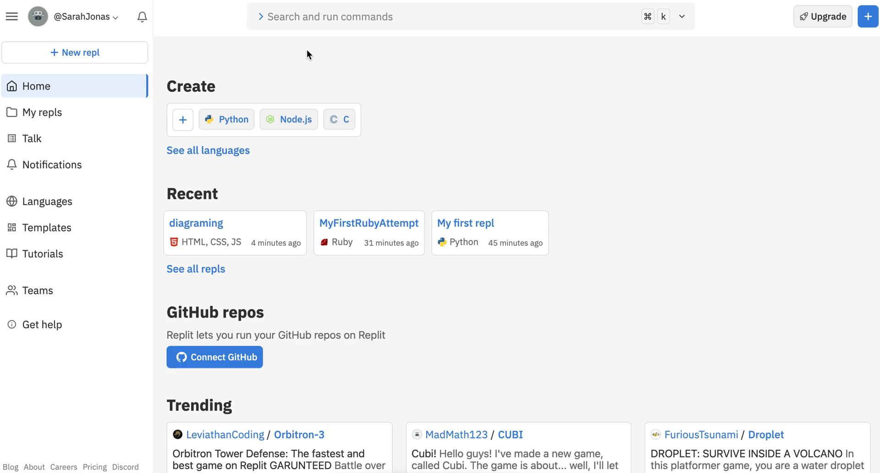Toggle the sidebar with the hamburger icon
Viewport: 880px width, 473px height.
[12, 16]
